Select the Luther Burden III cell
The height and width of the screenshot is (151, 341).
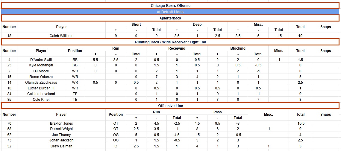pos(41,88)
